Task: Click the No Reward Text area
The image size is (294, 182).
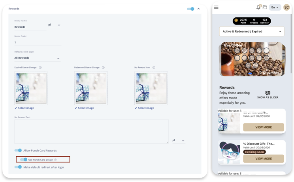Action: tap(91, 131)
